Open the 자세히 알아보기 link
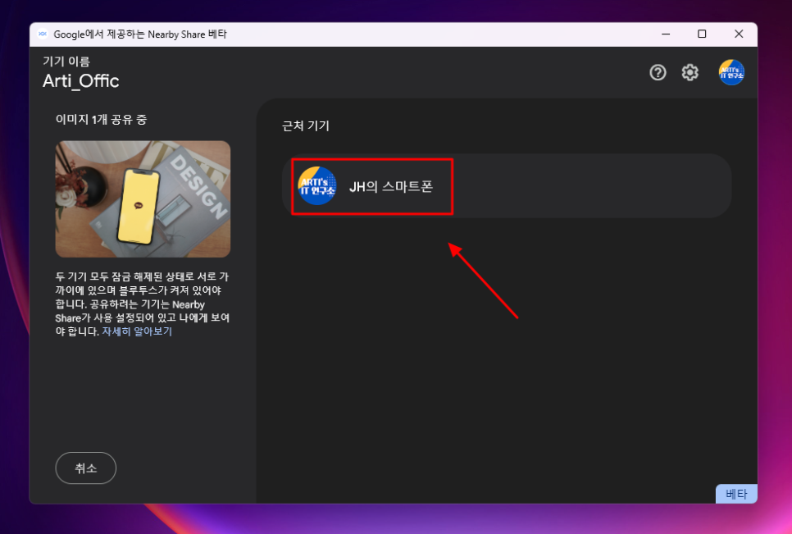The image size is (792, 534). coord(137,331)
